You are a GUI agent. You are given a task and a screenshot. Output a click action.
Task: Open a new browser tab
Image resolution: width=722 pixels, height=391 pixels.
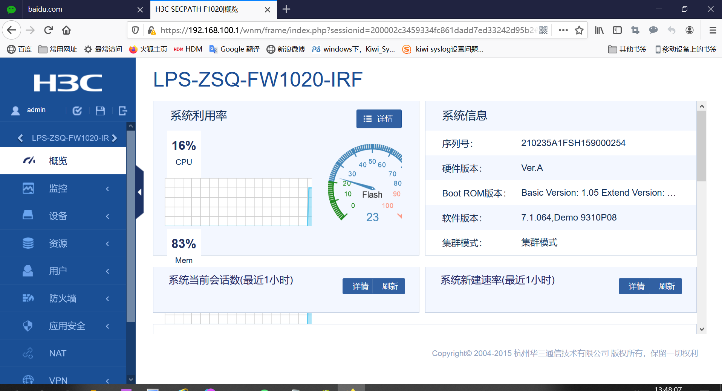pos(286,9)
